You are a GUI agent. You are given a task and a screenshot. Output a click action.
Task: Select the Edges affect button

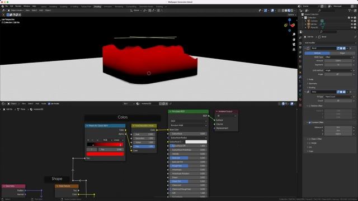(342, 53)
